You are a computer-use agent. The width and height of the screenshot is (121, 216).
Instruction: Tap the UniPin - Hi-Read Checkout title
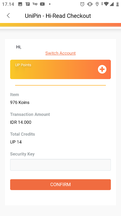click(58, 16)
